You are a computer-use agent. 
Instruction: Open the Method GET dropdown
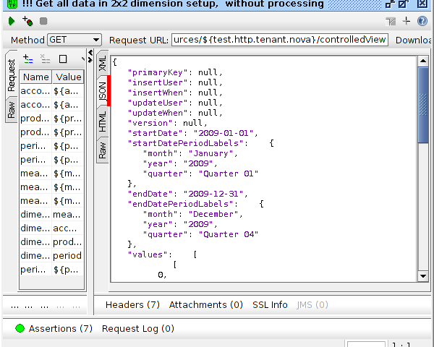coord(75,40)
